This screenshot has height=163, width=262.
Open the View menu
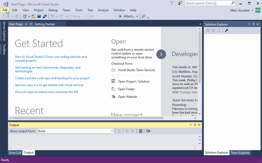click(25, 10)
